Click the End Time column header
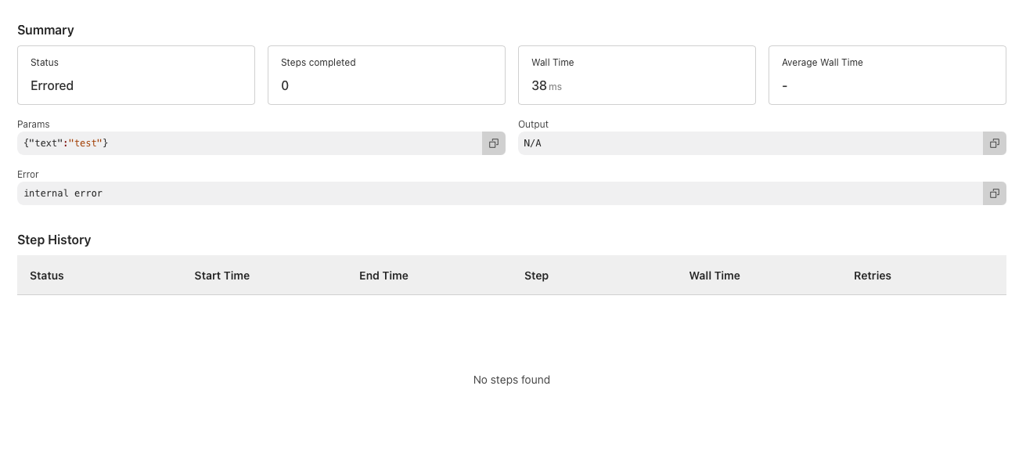This screenshot has width=1026, height=476. tap(383, 276)
